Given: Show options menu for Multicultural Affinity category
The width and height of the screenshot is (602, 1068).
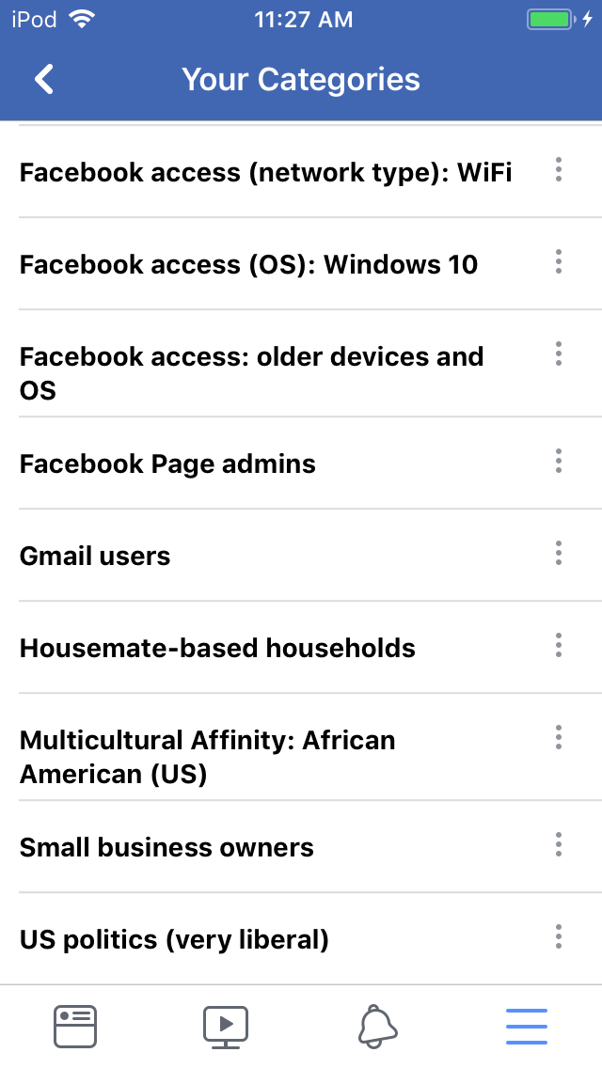Looking at the screenshot, I should pyautogui.click(x=559, y=738).
